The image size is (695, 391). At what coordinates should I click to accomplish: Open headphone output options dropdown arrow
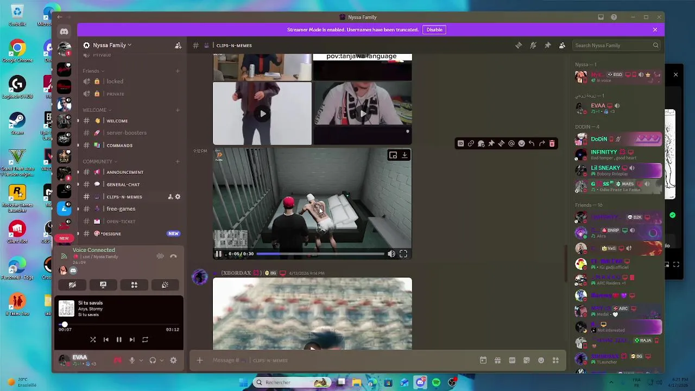[x=162, y=360]
